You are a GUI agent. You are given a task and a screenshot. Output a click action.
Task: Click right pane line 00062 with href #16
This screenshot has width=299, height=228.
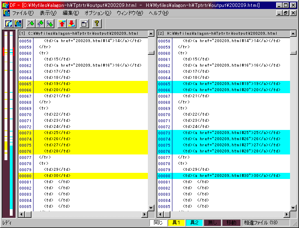pyautogui.click(x=224, y=65)
